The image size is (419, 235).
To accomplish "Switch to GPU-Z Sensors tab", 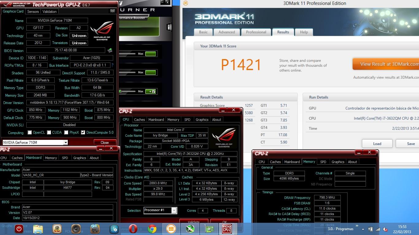I will (33, 11).
